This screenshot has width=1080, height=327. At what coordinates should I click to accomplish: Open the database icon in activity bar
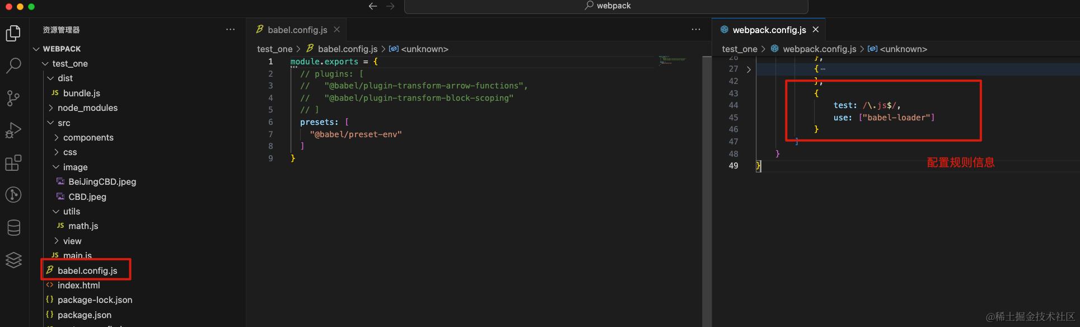click(x=13, y=227)
